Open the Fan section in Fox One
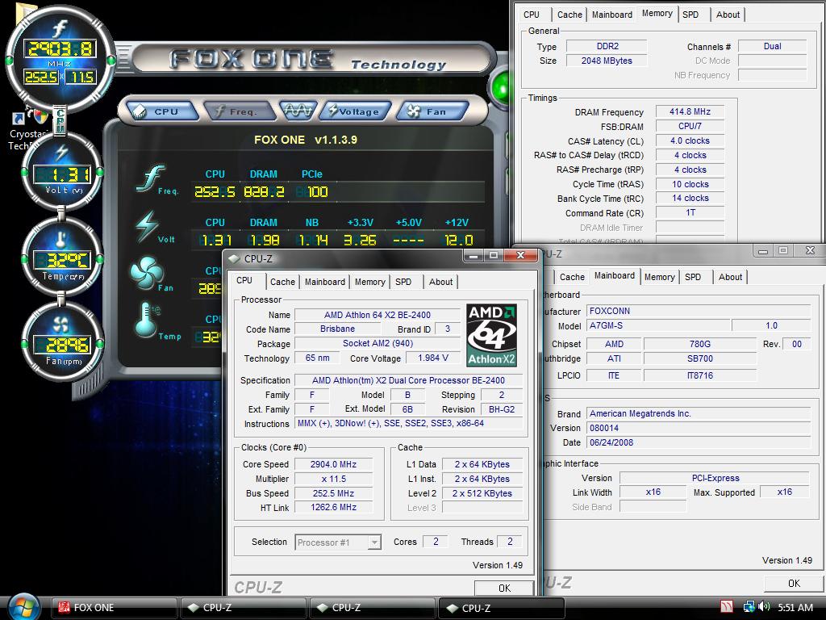 432,111
